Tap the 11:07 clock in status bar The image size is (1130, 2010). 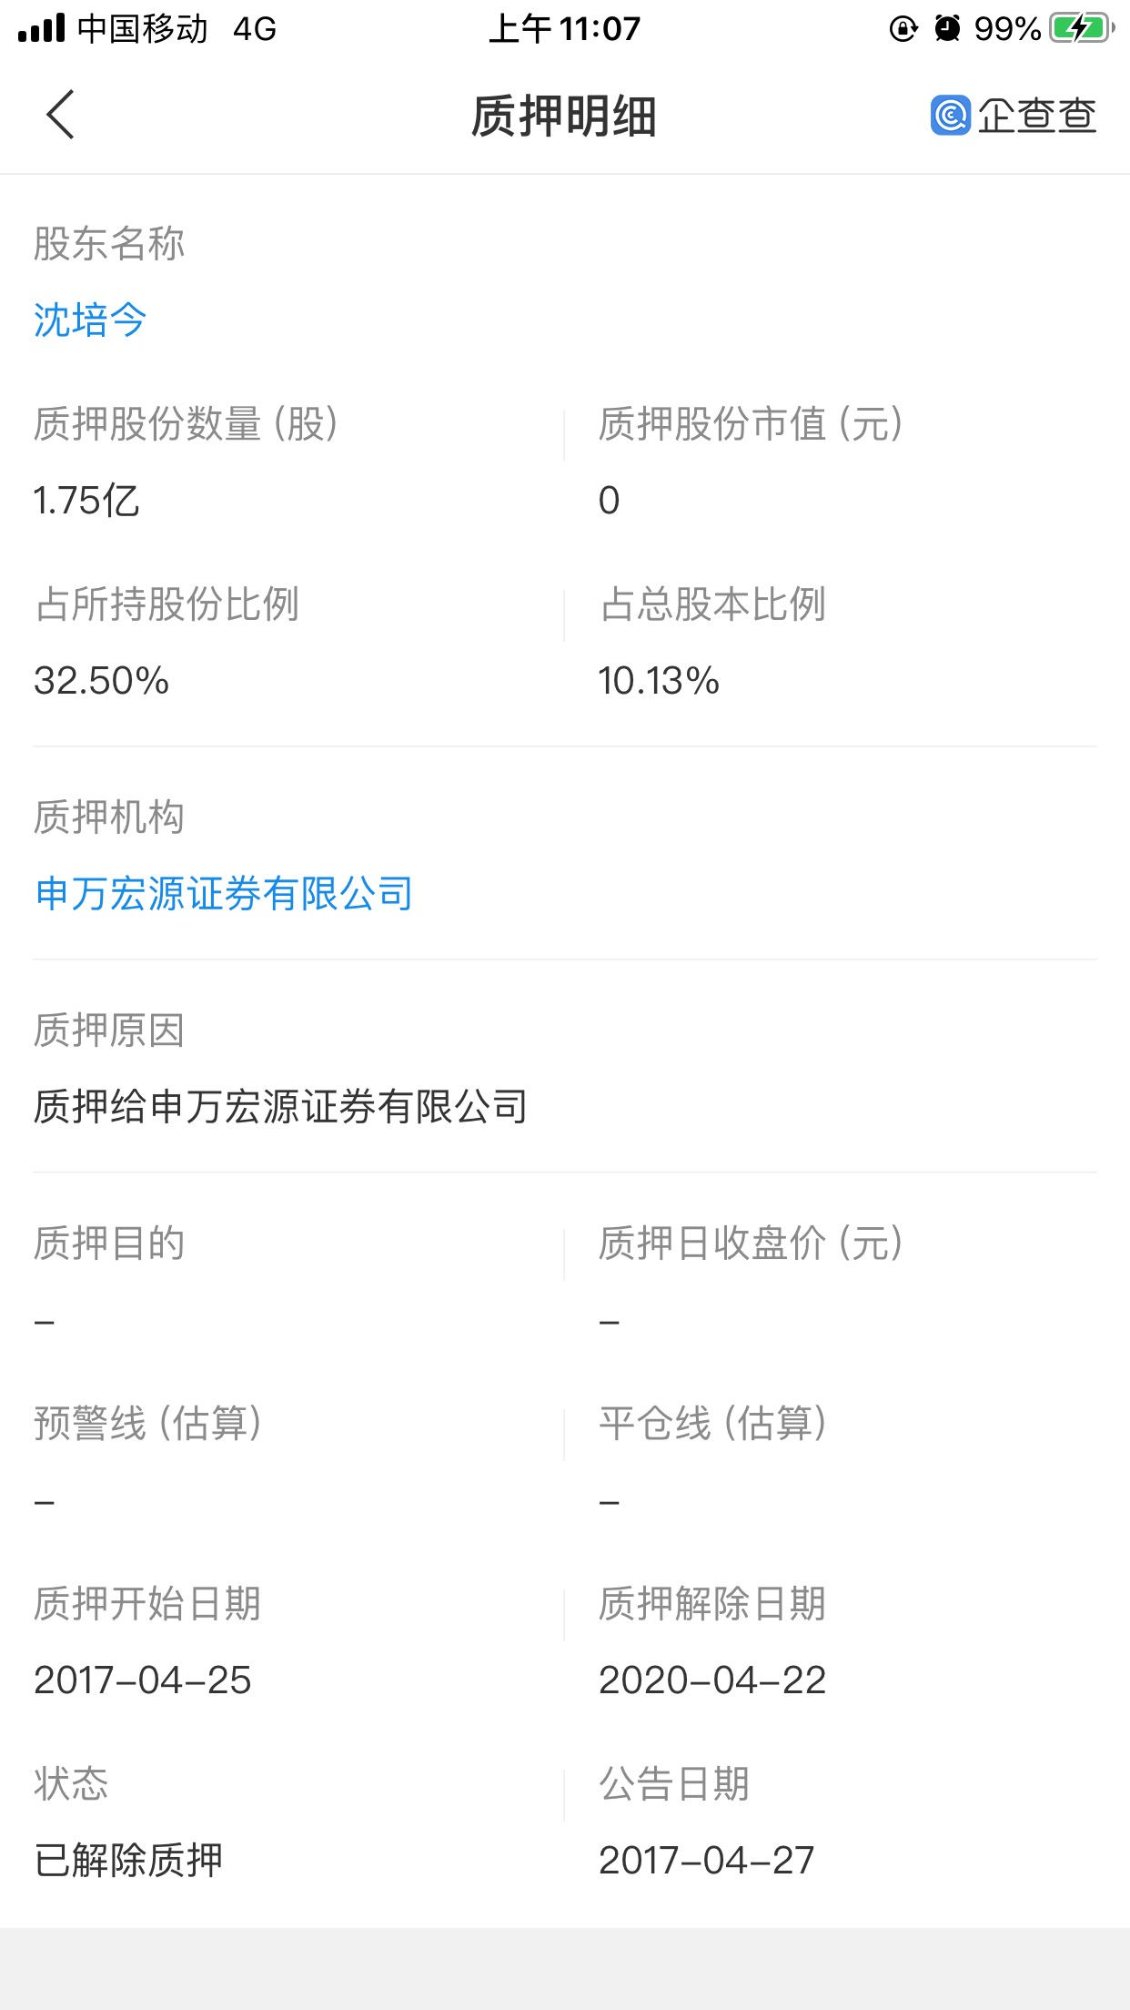(565, 28)
